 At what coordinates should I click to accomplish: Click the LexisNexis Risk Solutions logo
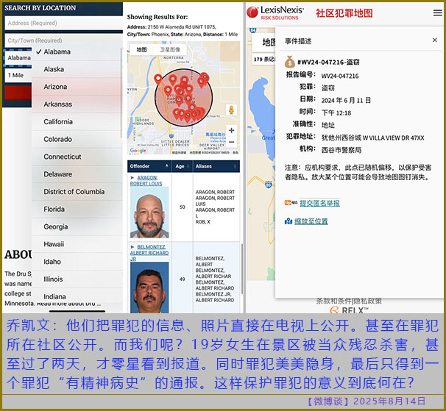click(x=274, y=13)
